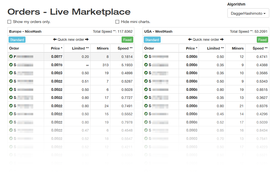Click Miners column header in USA table
The width and height of the screenshot is (277, 177).
[238, 48]
